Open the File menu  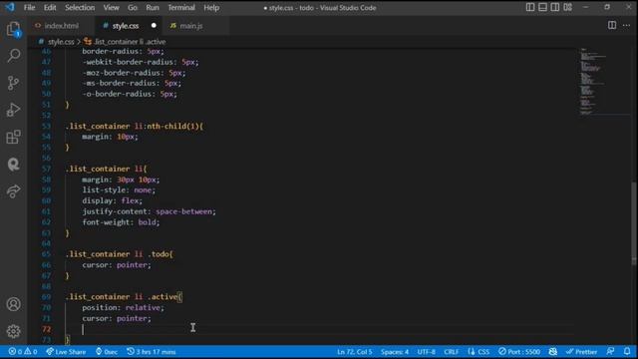coord(29,7)
